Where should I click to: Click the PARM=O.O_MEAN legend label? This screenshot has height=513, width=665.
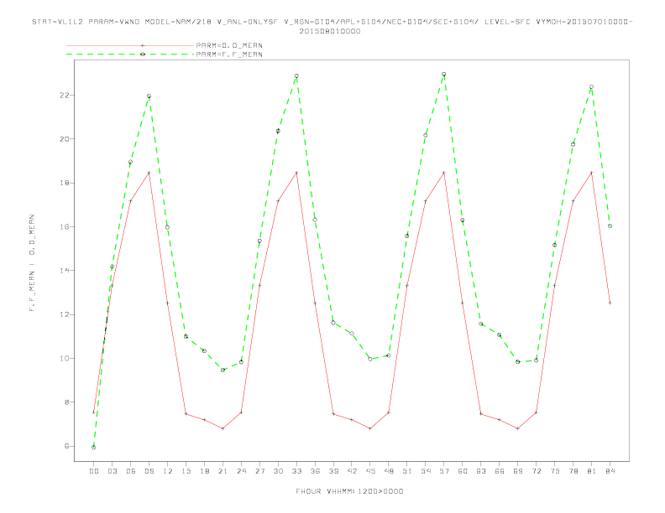pos(229,45)
